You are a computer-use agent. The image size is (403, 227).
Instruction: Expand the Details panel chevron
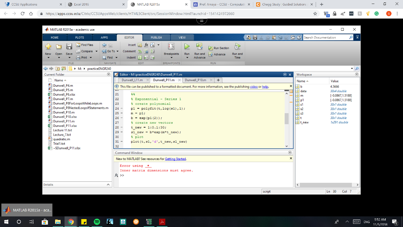tap(108, 184)
